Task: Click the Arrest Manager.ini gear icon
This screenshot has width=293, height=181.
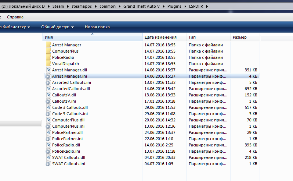Action: pos(48,76)
